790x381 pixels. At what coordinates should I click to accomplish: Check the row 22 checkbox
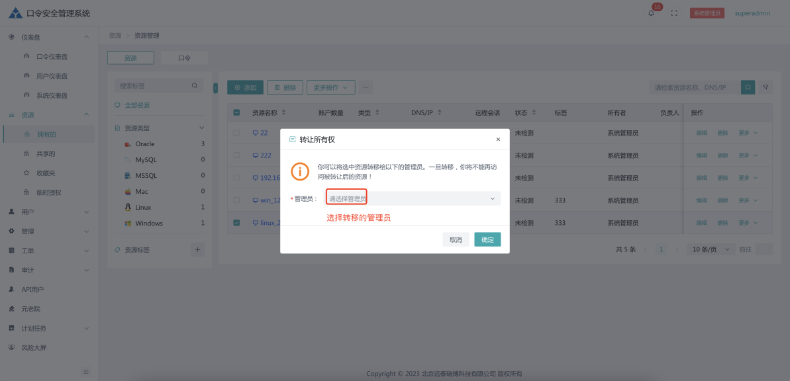(237, 133)
